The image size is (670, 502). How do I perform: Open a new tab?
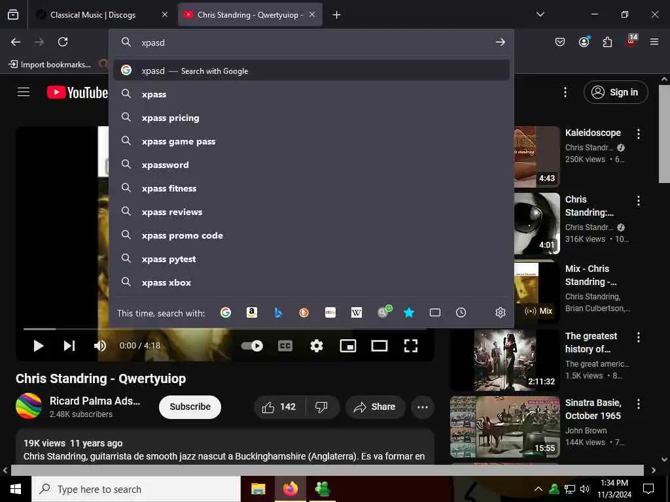tap(337, 15)
